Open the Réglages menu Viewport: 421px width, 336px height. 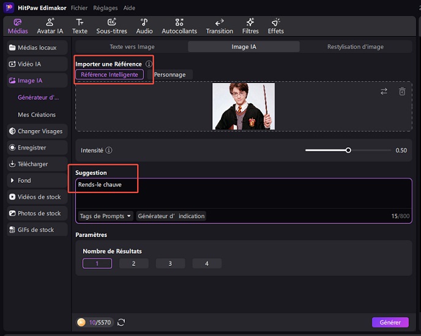[105, 8]
